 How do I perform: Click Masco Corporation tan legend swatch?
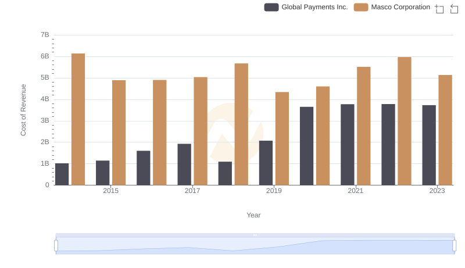coord(361,7)
